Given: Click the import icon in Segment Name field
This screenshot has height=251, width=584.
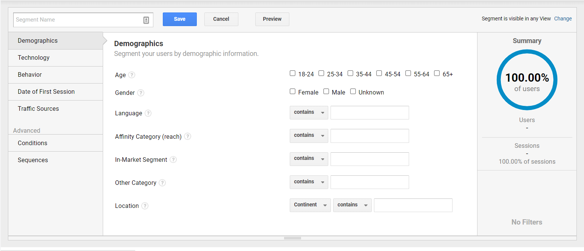Looking at the screenshot, I should point(146,19).
